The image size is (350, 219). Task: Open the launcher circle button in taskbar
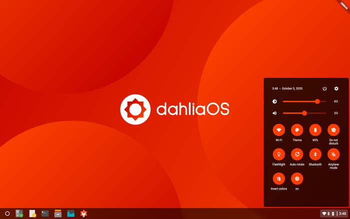[7, 213]
